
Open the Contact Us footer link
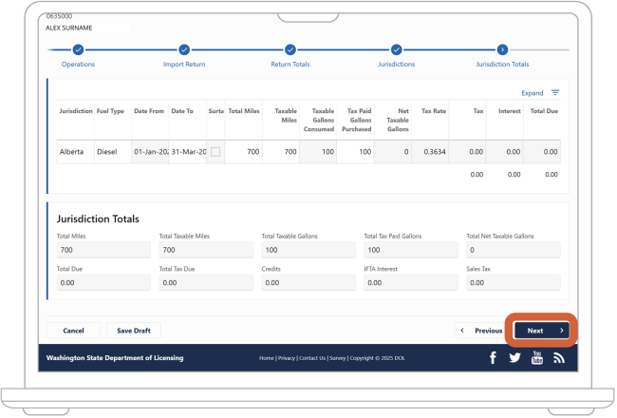coord(312,358)
